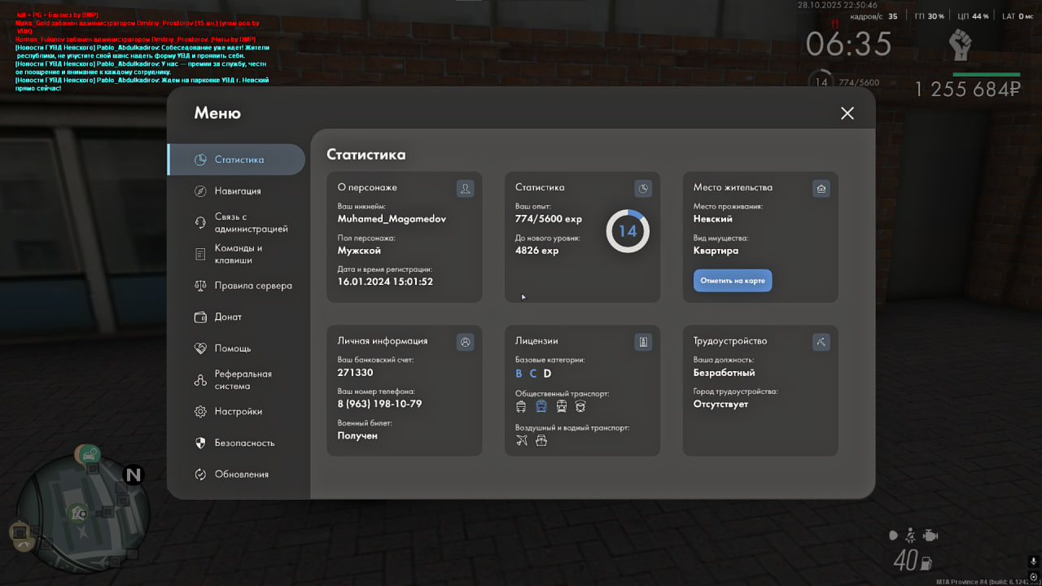
Task: Click the registration date 16.01.2024 15:01:52
Action: [385, 282]
